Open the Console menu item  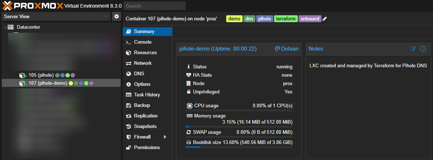(x=143, y=42)
